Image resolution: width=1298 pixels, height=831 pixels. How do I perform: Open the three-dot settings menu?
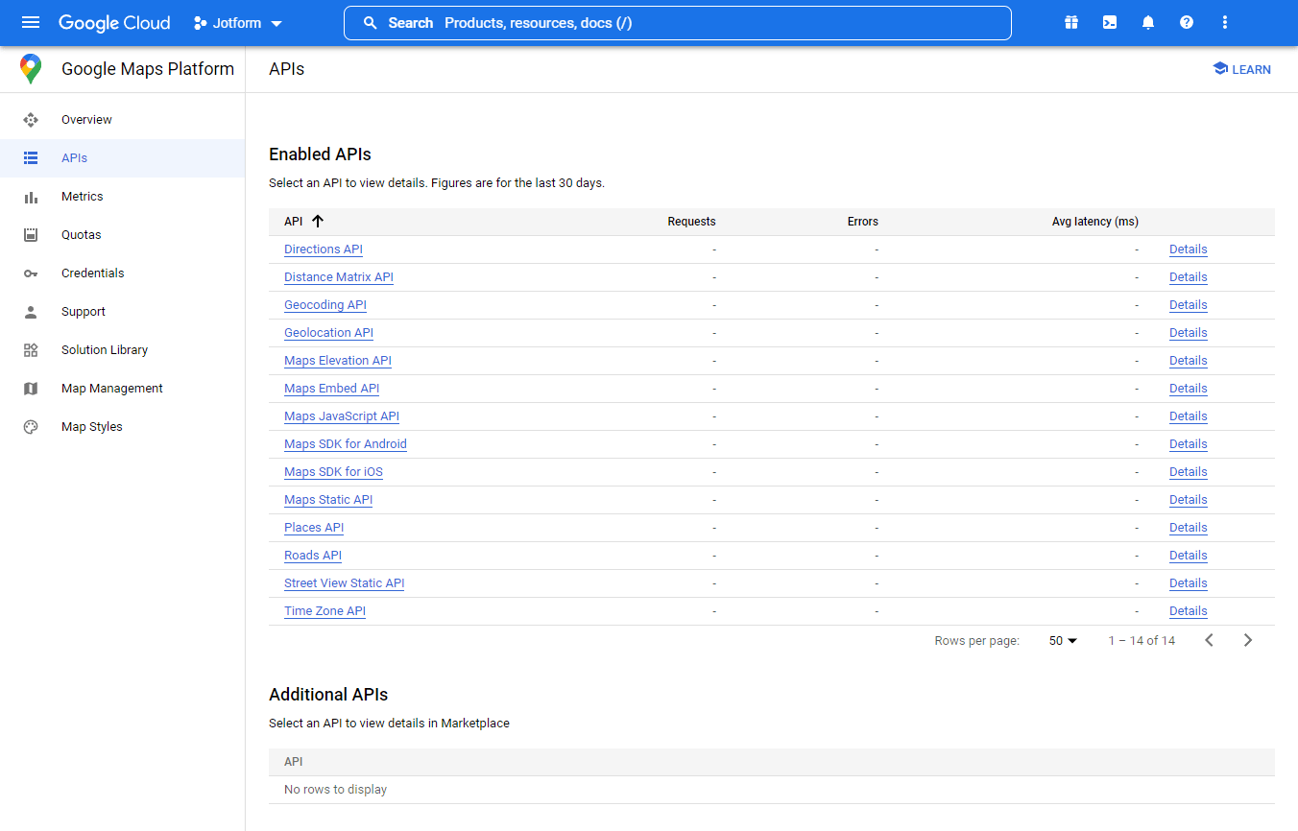click(1225, 23)
